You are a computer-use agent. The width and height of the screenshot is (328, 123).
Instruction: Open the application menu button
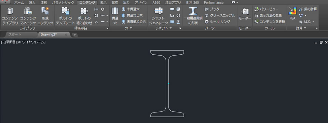coord(5,2)
